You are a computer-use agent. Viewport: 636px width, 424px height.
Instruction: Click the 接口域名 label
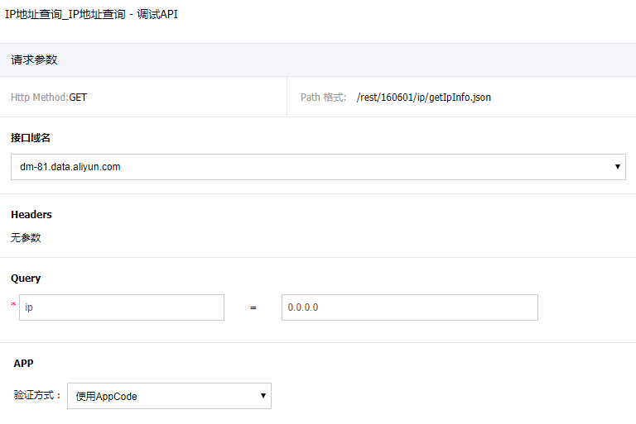[x=31, y=138]
